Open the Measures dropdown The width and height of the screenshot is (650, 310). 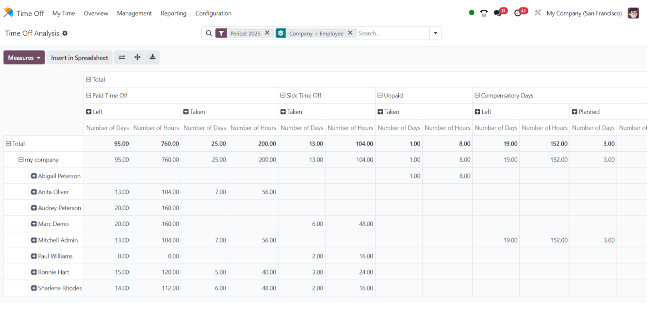click(x=24, y=57)
